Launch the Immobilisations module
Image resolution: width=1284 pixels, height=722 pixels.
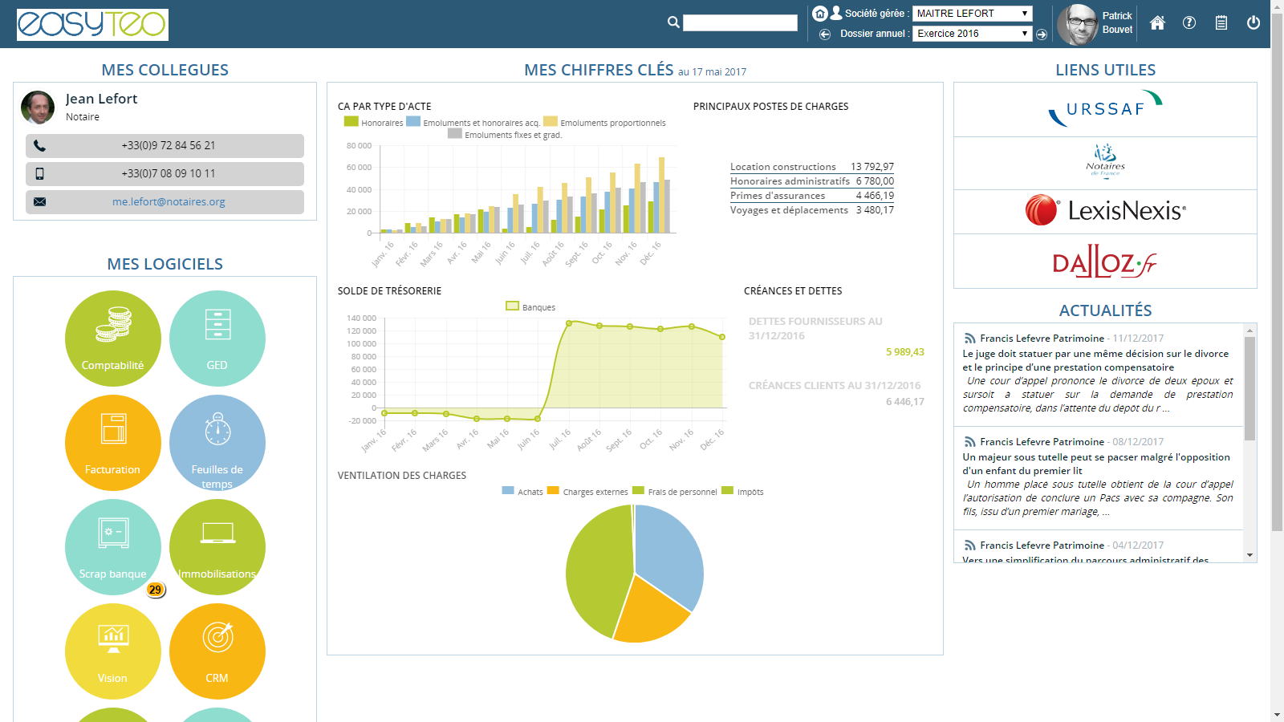coord(217,546)
